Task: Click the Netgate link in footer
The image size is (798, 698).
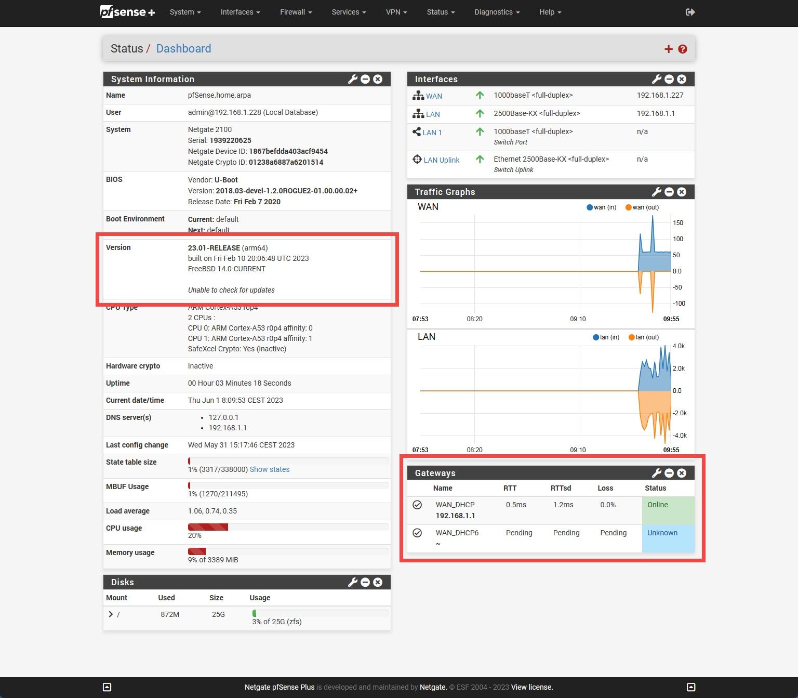Action: click(433, 687)
